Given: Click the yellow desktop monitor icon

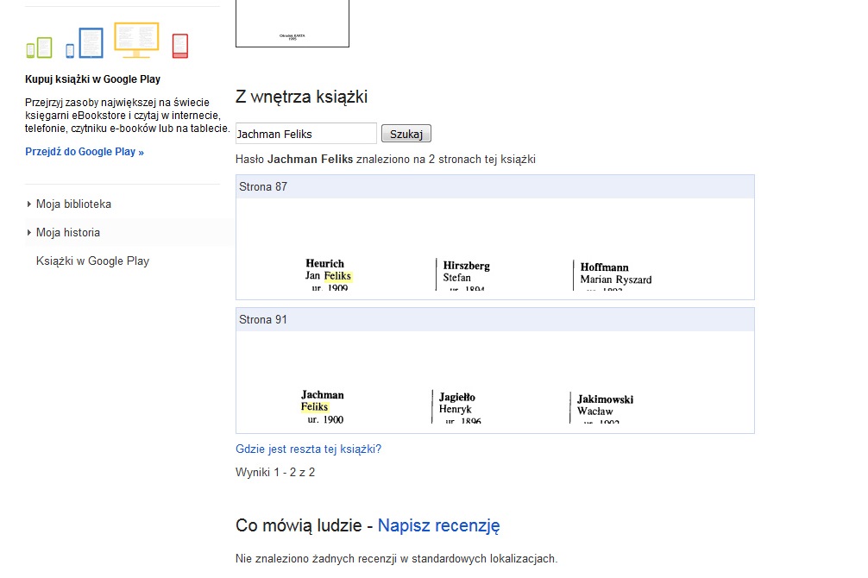Looking at the screenshot, I should [136, 40].
